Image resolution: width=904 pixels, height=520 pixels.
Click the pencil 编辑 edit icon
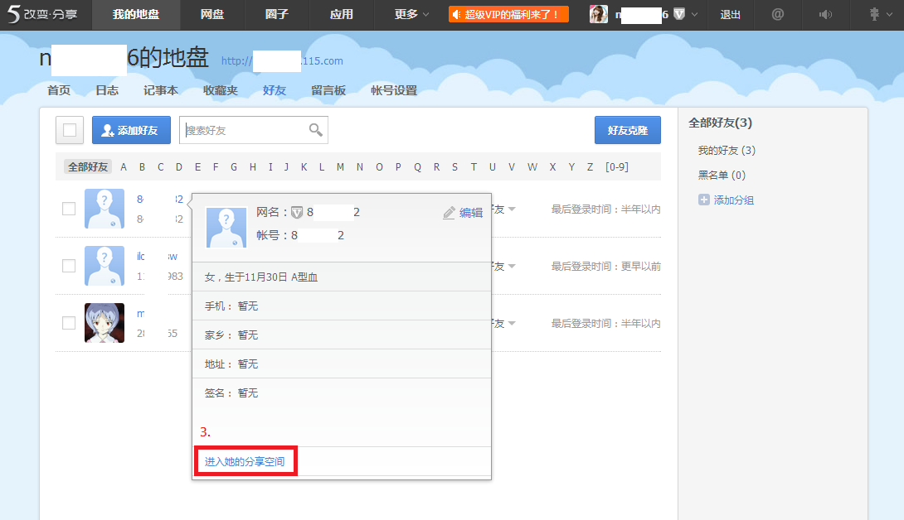[x=449, y=213]
